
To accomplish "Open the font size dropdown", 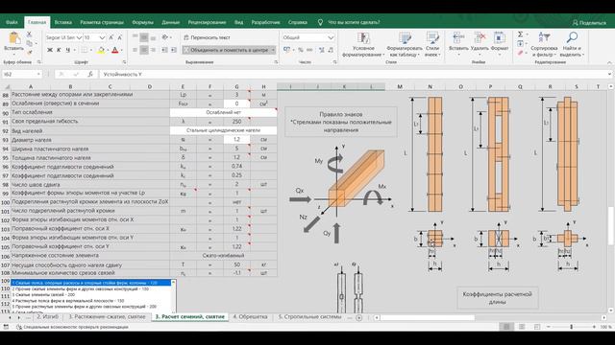I will pos(102,37).
